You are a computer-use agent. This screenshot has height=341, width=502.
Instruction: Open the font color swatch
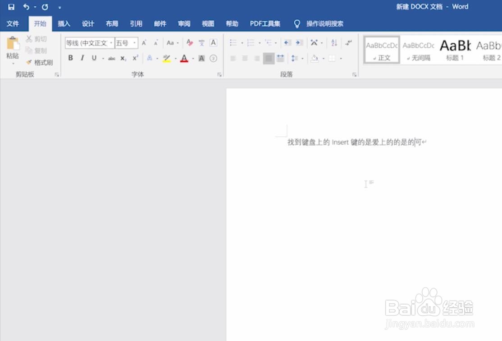pos(184,58)
